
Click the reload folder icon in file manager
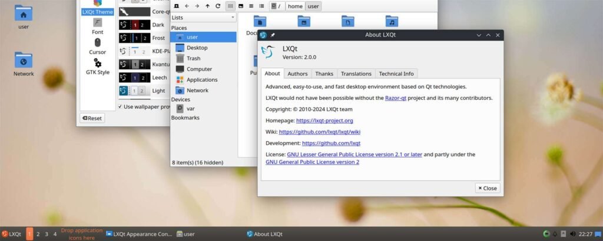pyautogui.click(x=218, y=6)
